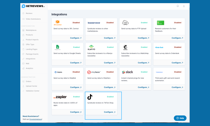The height and width of the screenshot is (126, 210).
Task: Go to Offer Type settings
Action: [30, 44]
